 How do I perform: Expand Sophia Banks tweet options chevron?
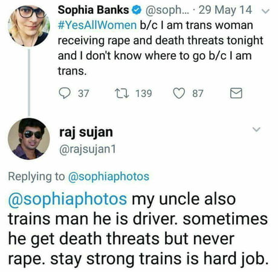pyautogui.click(x=266, y=11)
